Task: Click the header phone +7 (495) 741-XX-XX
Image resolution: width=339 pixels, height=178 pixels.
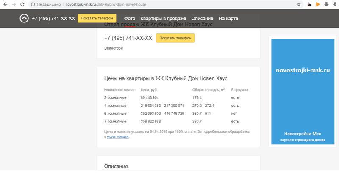Action: click(x=53, y=18)
